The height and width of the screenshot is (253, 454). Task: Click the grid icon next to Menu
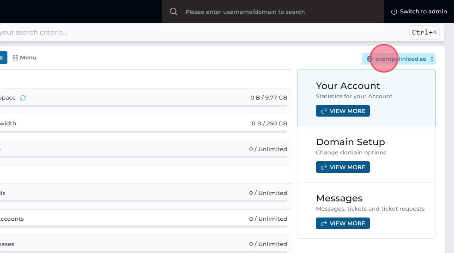click(x=15, y=58)
